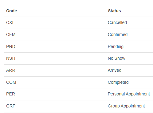Click the Group Appointment status
This screenshot has width=153, height=113.
tap(126, 106)
